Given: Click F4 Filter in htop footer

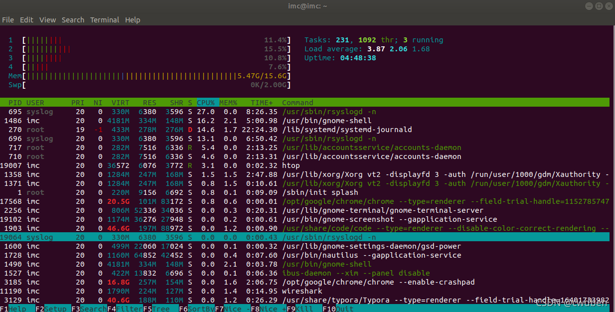Looking at the screenshot, I should pyautogui.click(x=125, y=309).
